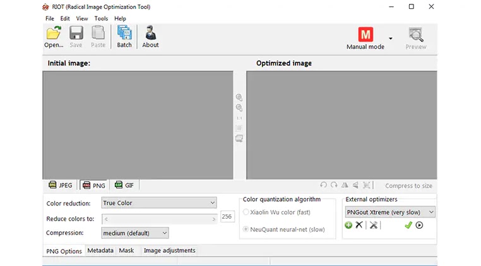Open the Compression level dropdown
Screen dimensions: 481x266
(x=135, y=233)
